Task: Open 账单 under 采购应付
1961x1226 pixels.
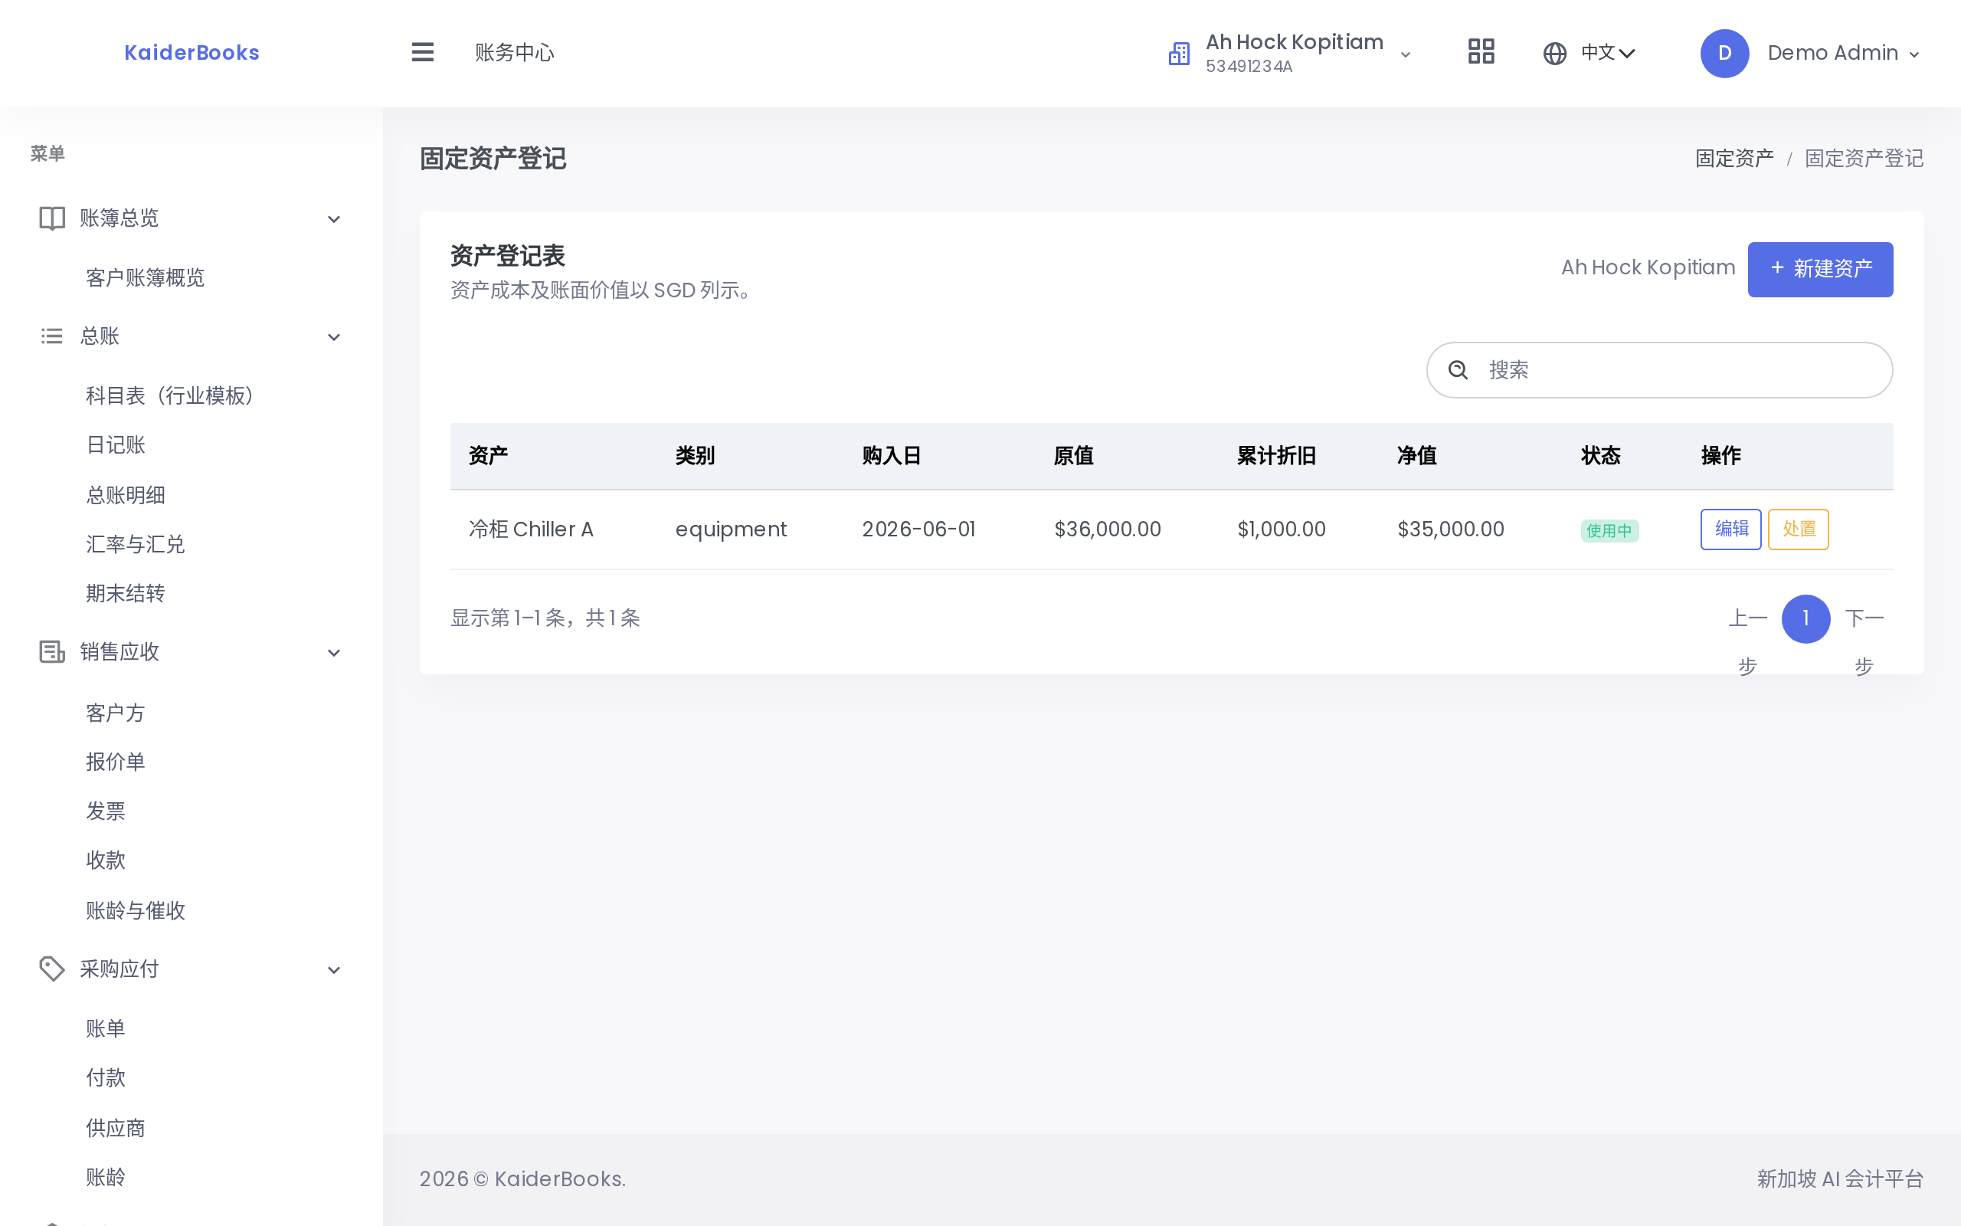Action: tap(106, 1029)
